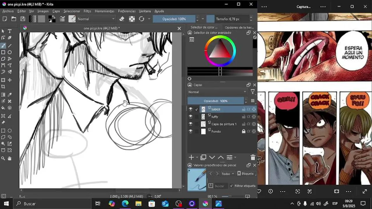The height and width of the screenshot is (209, 372).
Task: Adjust brush Tamaño size slider
Action: pyautogui.click(x=228, y=19)
